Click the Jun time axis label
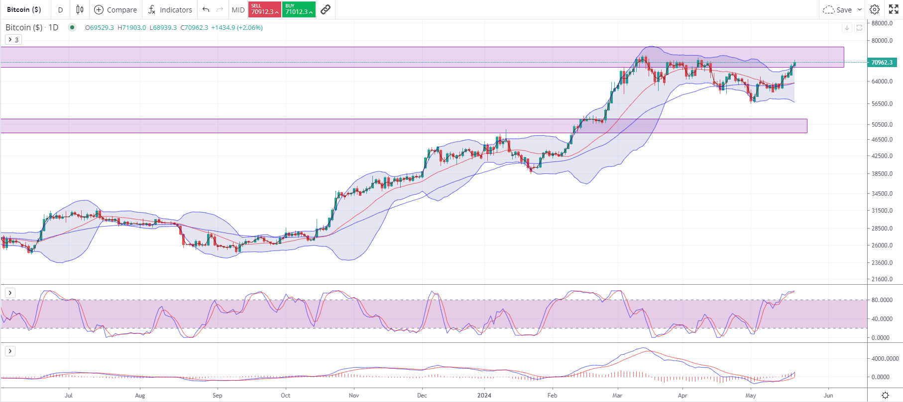This screenshot has height=402, width=903. 828,396
